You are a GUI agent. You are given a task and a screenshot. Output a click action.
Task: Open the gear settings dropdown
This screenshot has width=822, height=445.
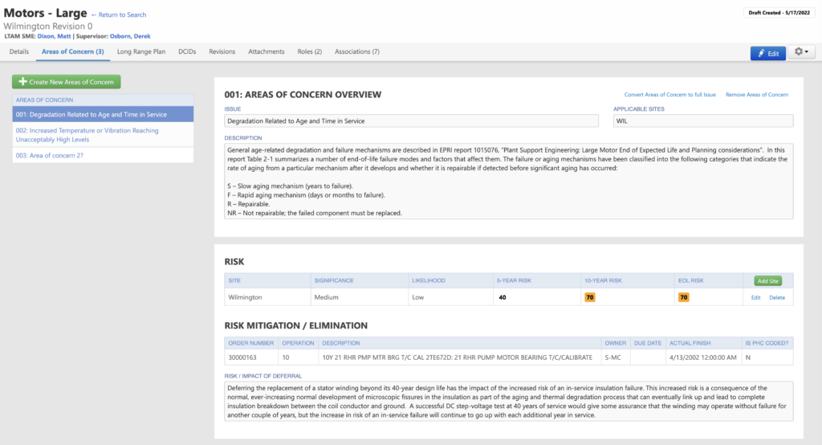pos(801,53)
